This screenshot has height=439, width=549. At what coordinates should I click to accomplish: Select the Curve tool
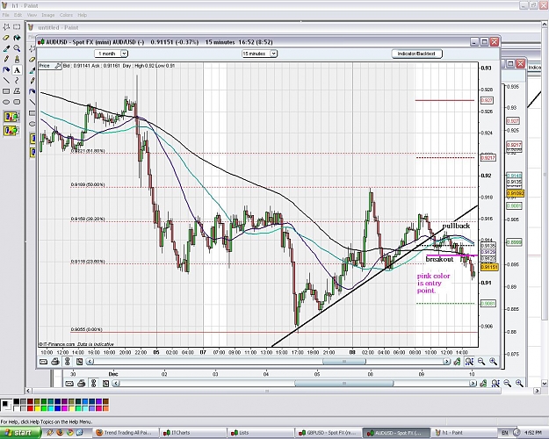click(17, 81)
